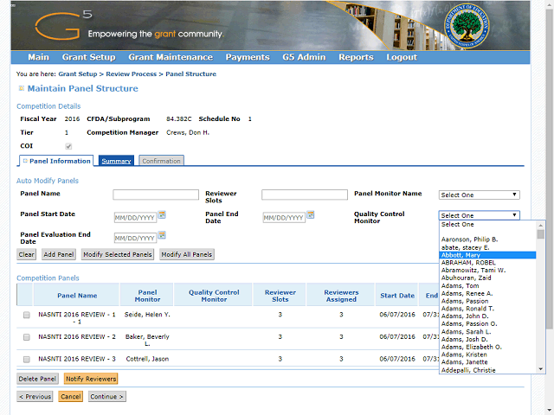554x415 pixels.
Task: Click dropdown list scrollbar up arrow
Action: [x=540, y=225]
